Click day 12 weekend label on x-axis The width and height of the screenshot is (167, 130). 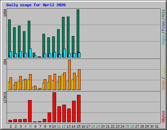tap(64, 126)
